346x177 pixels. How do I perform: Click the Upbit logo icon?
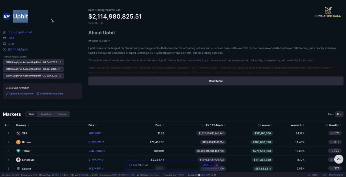pos(7,16)
